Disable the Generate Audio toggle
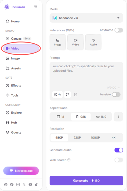This screenshot has height=191, width=127. point(119,150)
